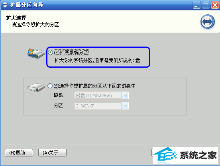This screenshot has height=166, width=220.
Task: Expand the 分区 dropdown arrow
Action: pos(125,106)
